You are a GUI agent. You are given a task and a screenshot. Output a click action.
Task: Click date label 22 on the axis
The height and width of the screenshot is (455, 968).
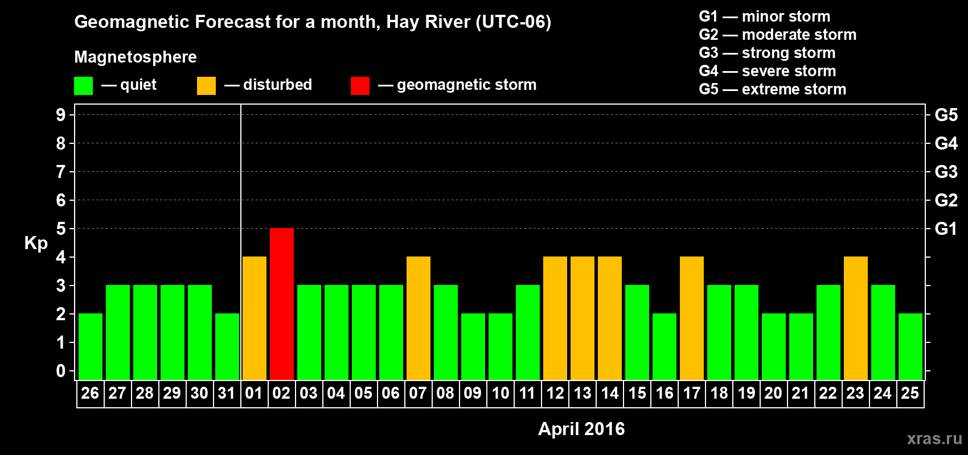click(x=828, y=394)
